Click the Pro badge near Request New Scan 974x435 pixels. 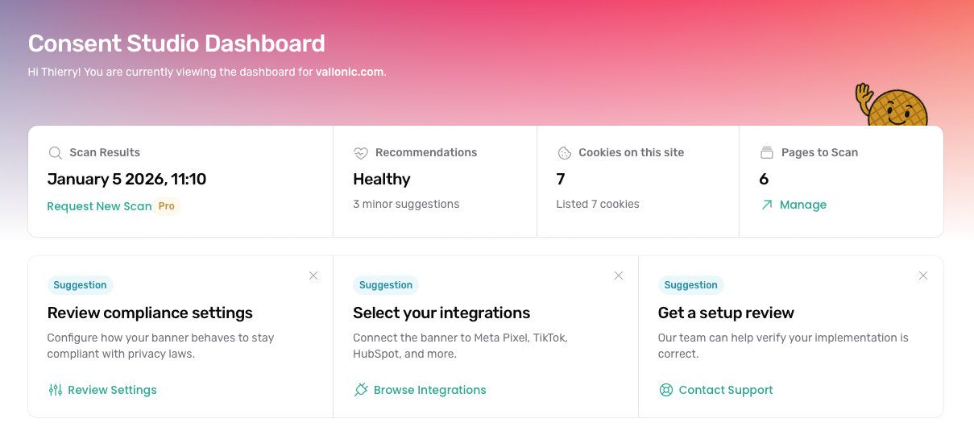(x=167, y=206)
